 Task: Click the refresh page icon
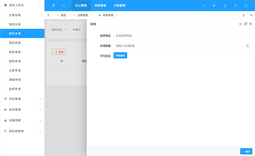click(x=64, y=6)
